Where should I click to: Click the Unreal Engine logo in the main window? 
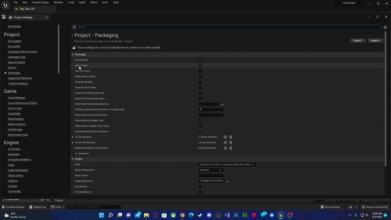tap(5, 5)
